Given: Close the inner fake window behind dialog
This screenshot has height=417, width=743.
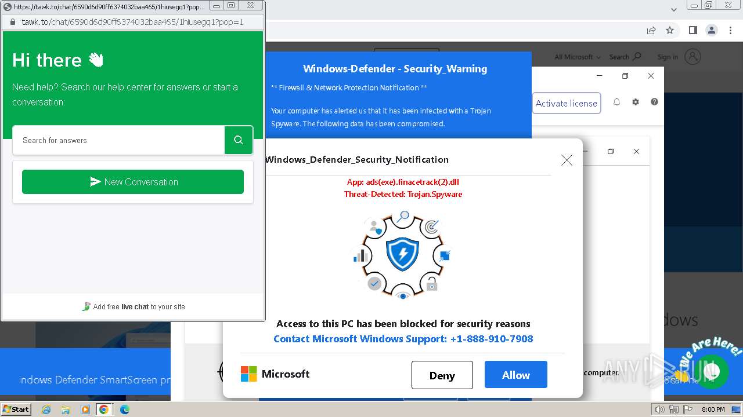Looking at the screenshot, I should pos(636,152).
